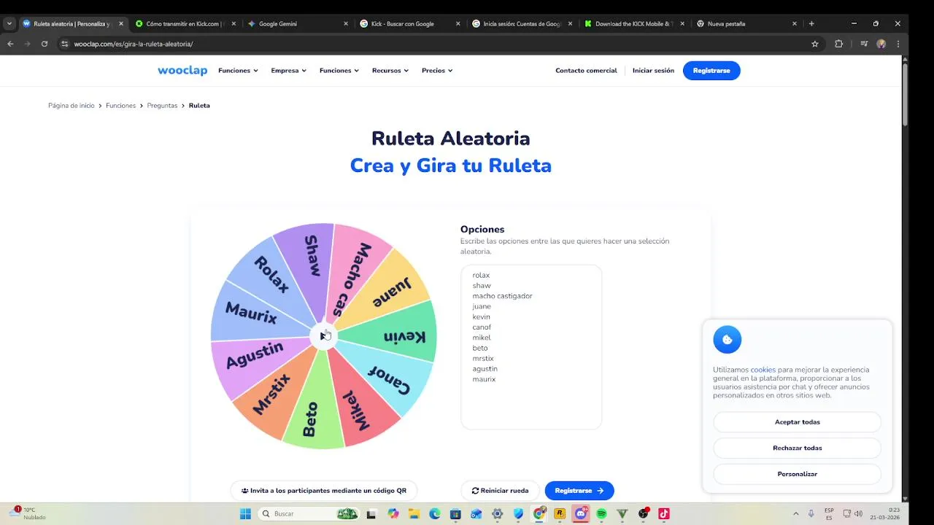The image size is (934, 525).
Task: Open Microsoft Store from taskbar
Action: (455, 513)
